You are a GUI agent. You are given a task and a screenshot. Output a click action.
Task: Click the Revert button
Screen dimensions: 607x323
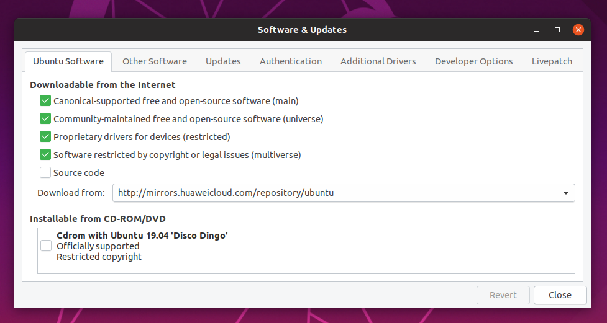(503, 295)
